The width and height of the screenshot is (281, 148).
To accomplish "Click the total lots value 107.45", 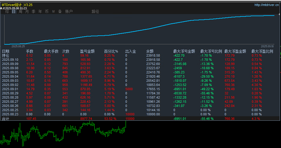I will (31, 119).
